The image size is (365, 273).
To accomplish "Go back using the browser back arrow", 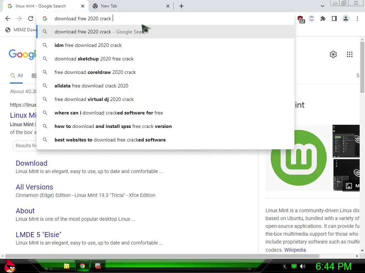I will (x=8, y=18).
